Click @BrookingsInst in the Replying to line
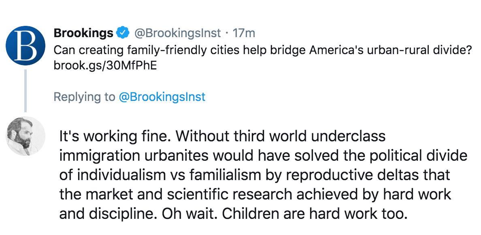This screenshot has width=481, height=235. pos(162,97)
